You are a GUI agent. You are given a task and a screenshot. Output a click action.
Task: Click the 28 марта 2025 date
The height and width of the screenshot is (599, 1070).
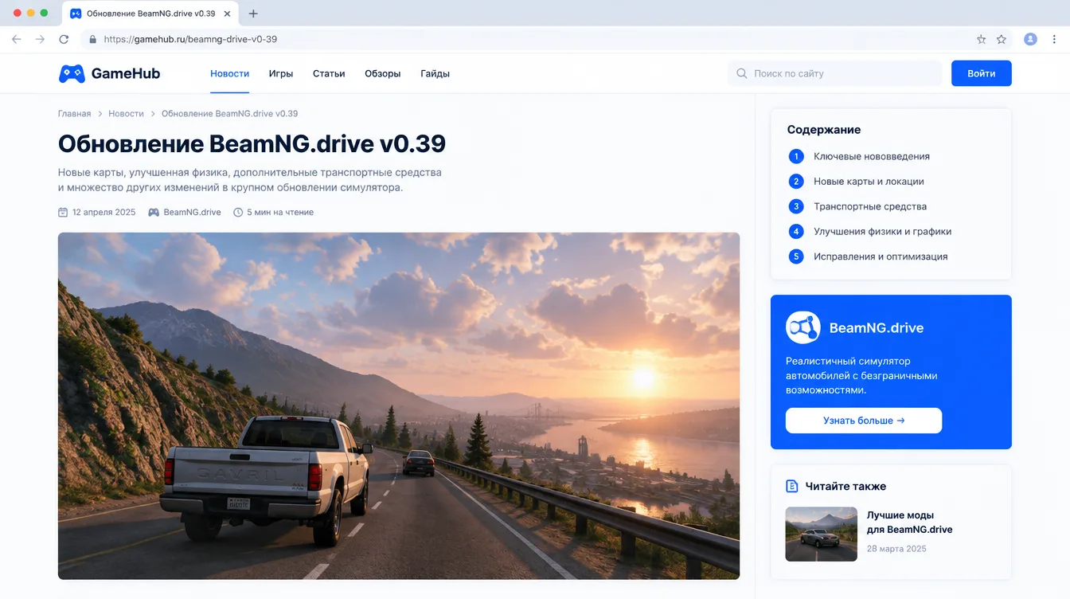(896, 549)
